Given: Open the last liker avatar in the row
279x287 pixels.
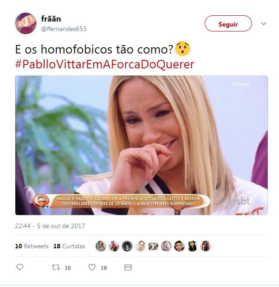Looking at the screenshot, I should click(x=206, y=246).
